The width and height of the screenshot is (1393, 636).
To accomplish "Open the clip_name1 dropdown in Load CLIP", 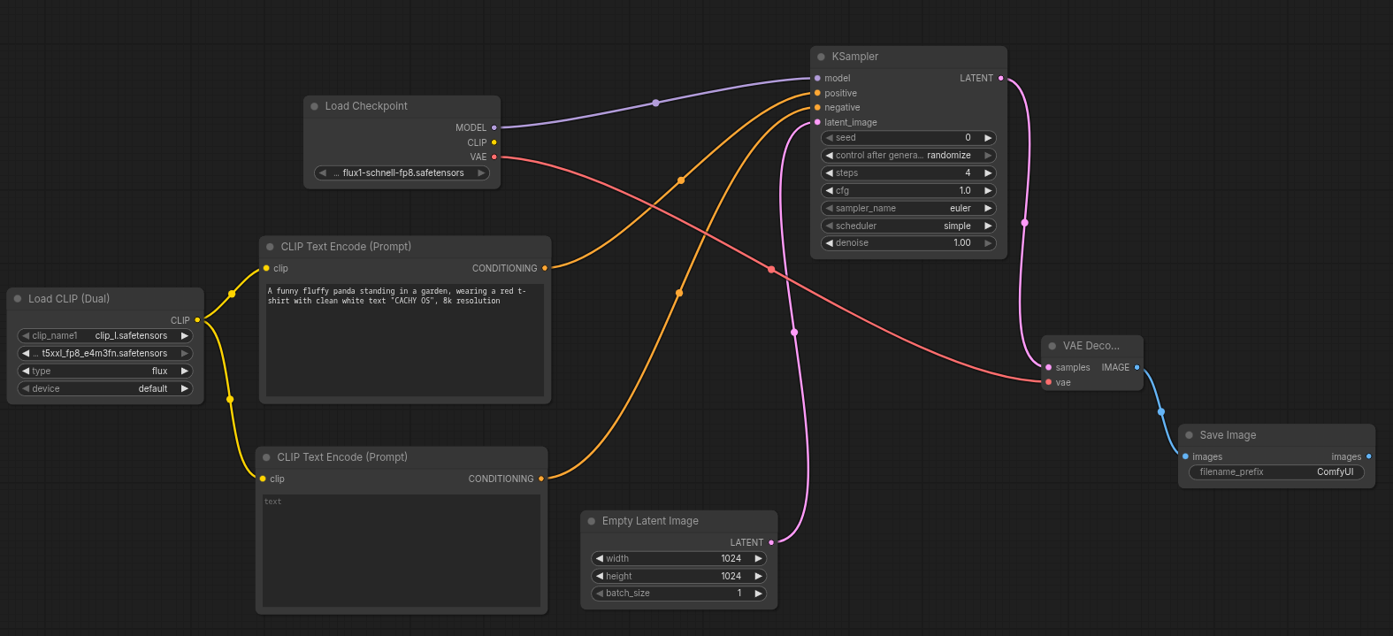I will click(x=105, y=335).
